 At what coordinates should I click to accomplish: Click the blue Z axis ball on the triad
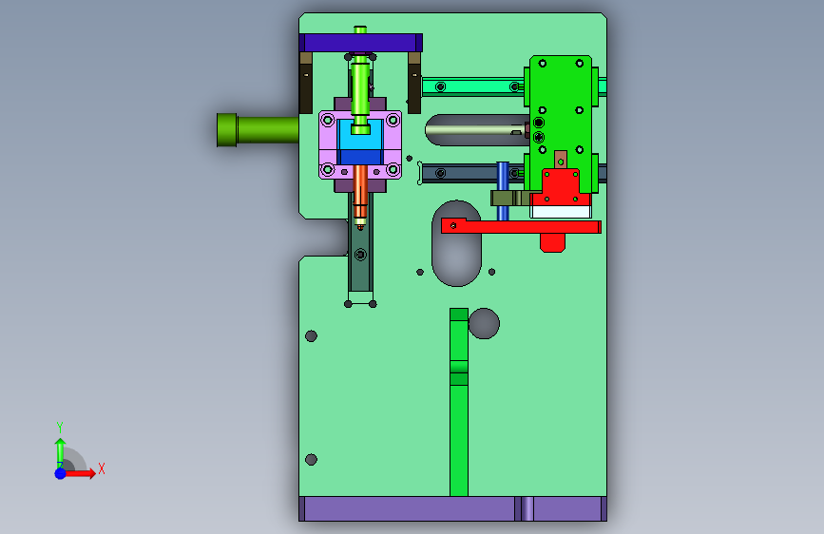point(60,473)
